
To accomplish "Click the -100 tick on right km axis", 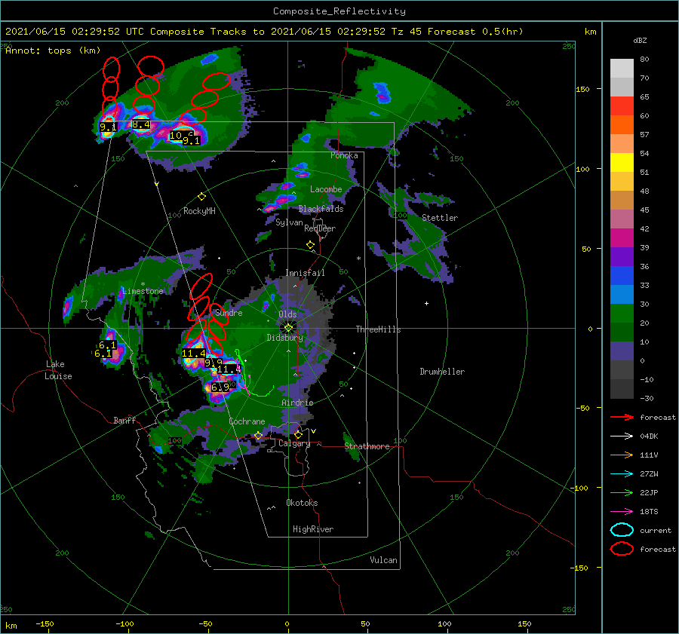I will click(x=580, y=488).
